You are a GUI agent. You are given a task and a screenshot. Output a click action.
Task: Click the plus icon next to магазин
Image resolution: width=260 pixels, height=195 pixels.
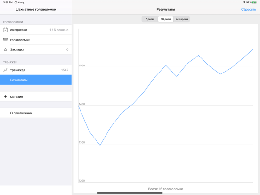pyautogui.click(x=5, y=97)
